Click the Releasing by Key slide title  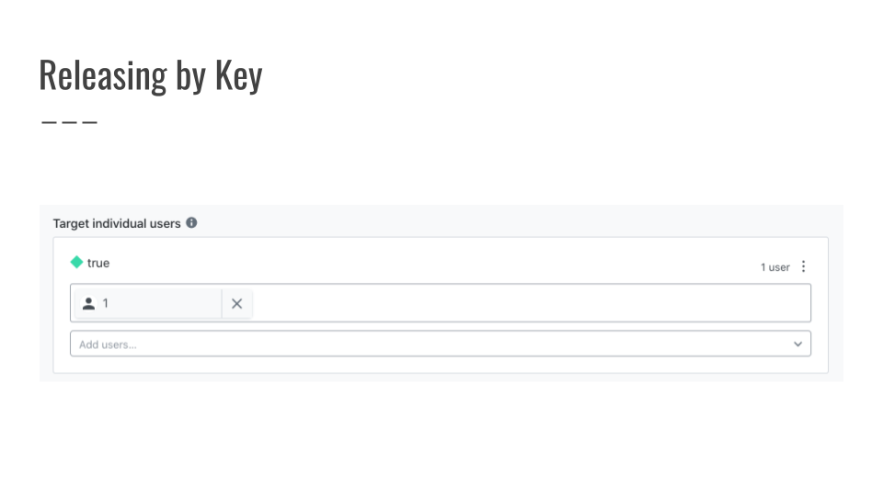point(150,76)
